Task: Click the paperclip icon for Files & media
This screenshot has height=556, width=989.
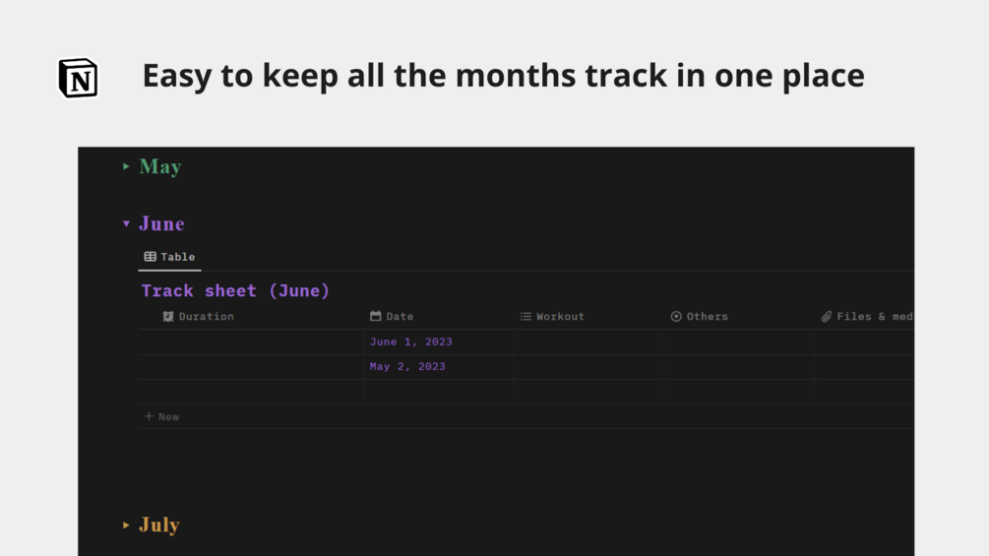Action: 827,317
